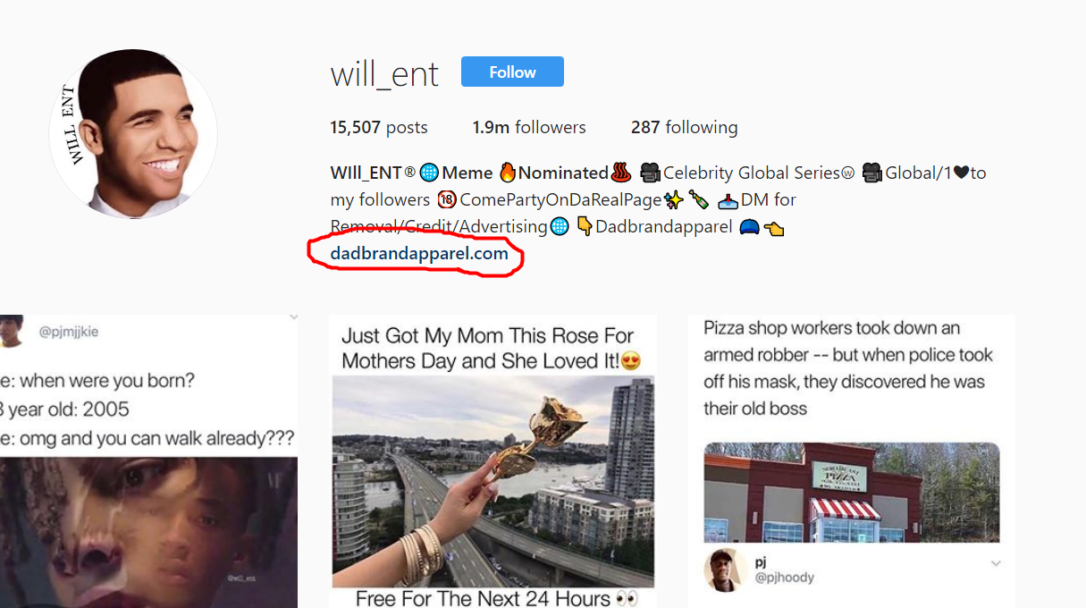Viewport: 1086px width, 608px height.
Task: Click the pointing-down hand emoji in bio
Action: pos(585,227)
